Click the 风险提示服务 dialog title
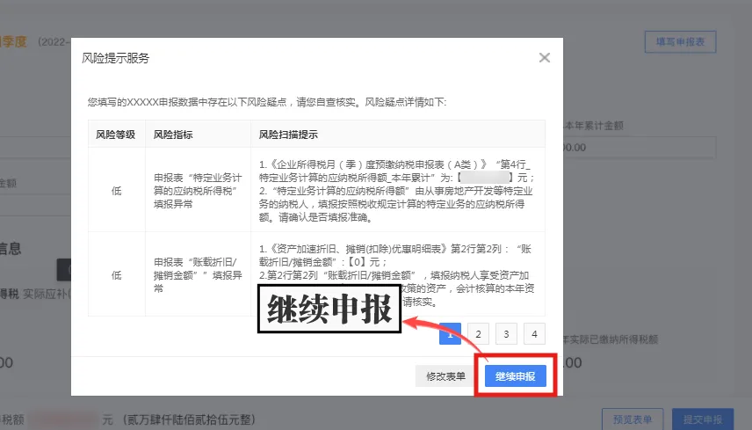Image resolution: width=752 pixels, height=430 pixels. pyautogui.click(x=115, y=58)
